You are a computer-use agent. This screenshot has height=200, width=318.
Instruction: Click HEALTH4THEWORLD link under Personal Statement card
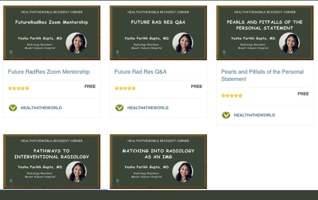(254, 115)
